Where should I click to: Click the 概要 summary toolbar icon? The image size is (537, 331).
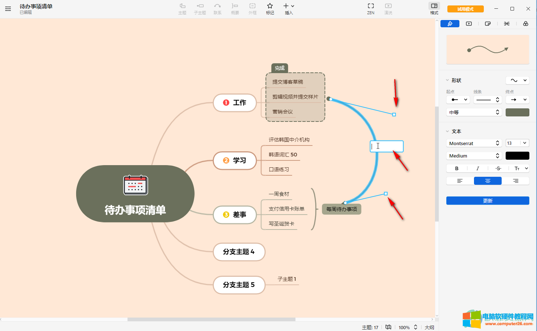click(x=235, y=9)
